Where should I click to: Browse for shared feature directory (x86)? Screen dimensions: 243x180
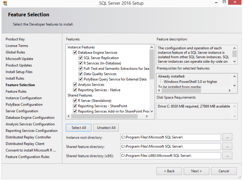tap(227, 156)
